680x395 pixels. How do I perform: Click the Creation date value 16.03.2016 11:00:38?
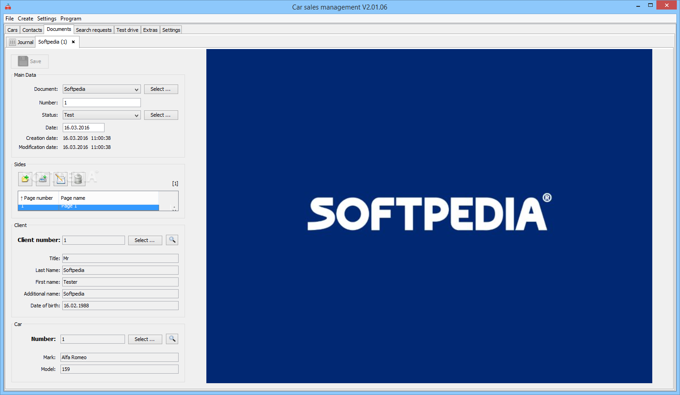click(x=87, y=138)
